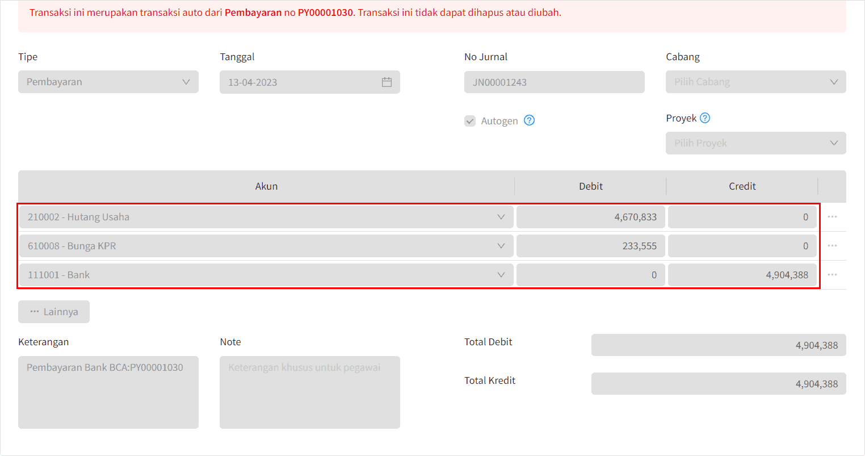This screenshot has height=456, width=865.
Task: Click the Note text area
Action: coord(310,392)
